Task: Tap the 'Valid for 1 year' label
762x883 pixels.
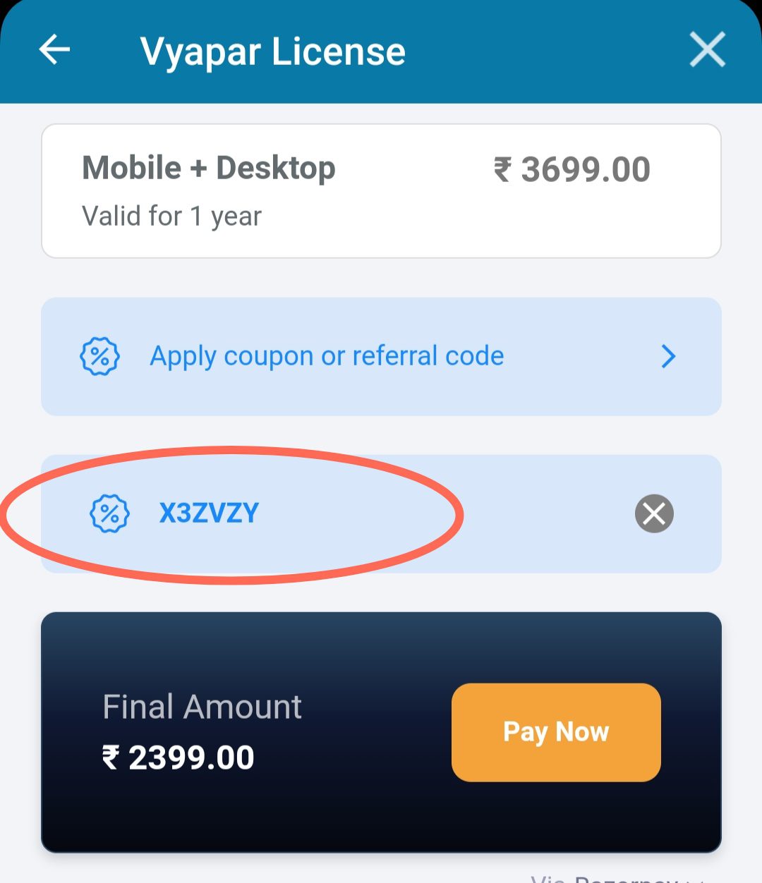Action: [171, 216]
